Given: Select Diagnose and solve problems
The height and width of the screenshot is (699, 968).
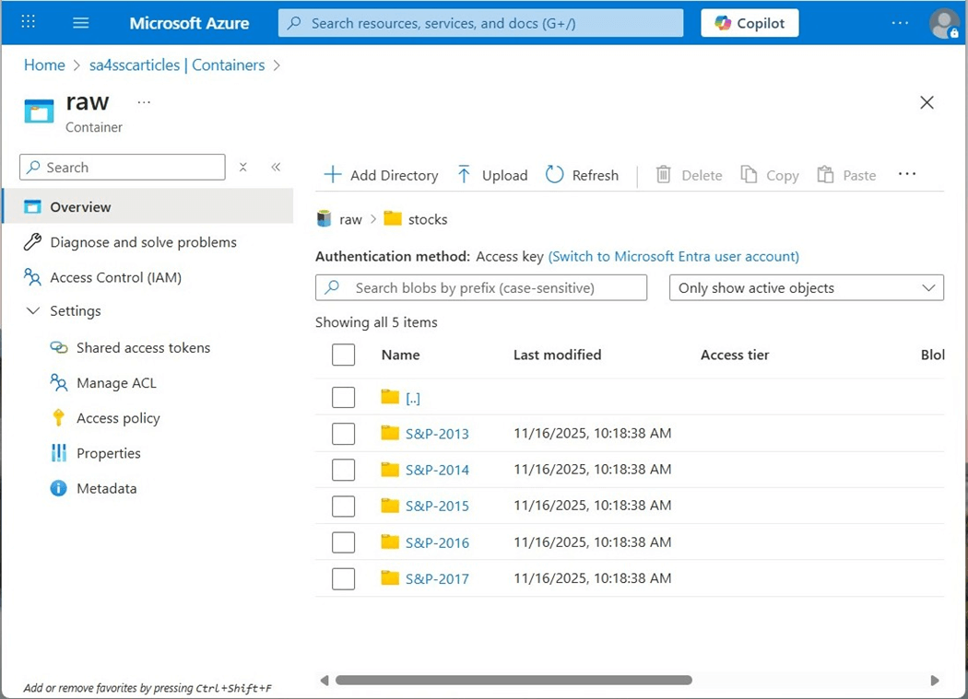Looking at the screenshot, I should click(x=143, y=242).
